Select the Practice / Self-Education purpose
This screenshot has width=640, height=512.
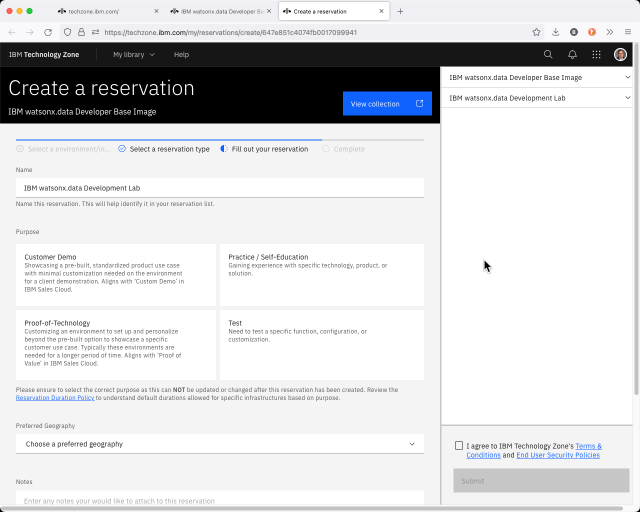[322, 275]
